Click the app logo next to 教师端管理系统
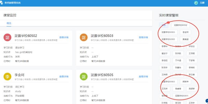This screenshot has height=104, width=208. 2,3
